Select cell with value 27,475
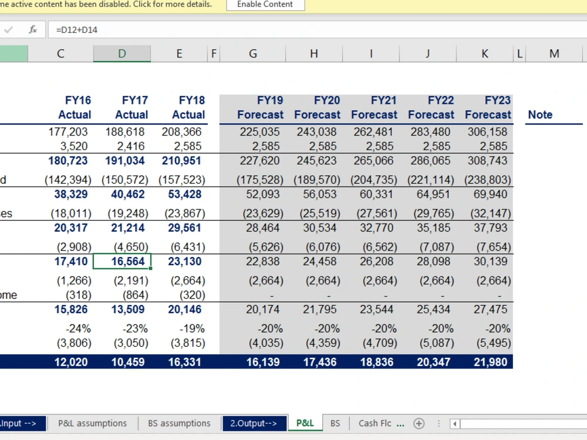 pyautogui.click(x=490, y=309)
